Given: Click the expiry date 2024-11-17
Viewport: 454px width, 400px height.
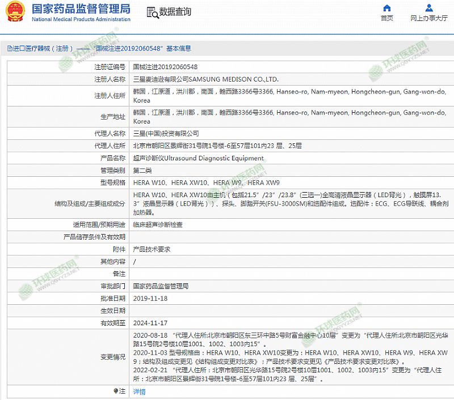Looking at the screenshot, I should 150,322.
